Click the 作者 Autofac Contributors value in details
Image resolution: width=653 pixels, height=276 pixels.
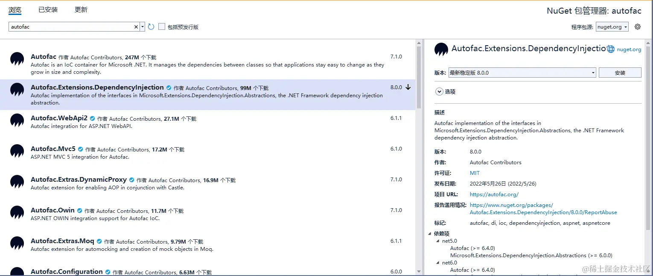496,163
